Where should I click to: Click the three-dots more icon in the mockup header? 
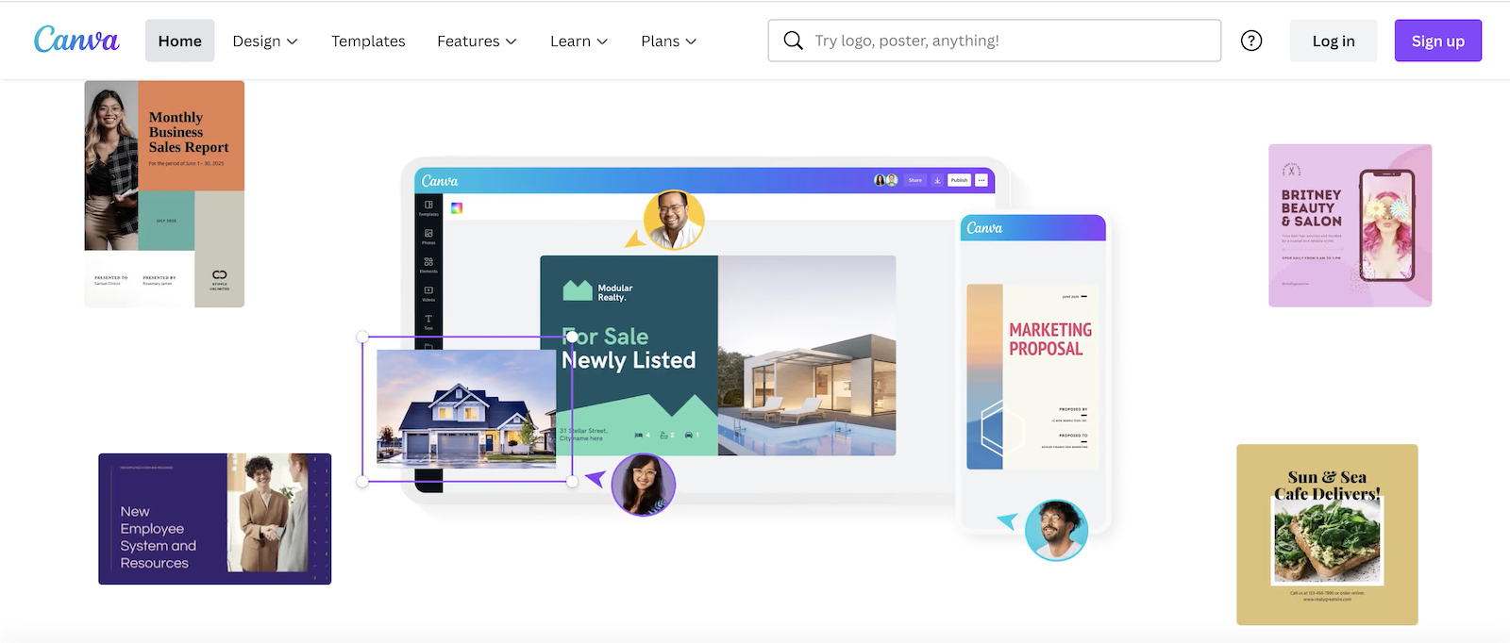point(981,180)
